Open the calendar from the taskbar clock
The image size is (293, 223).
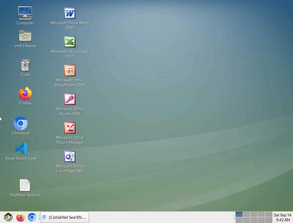pos(282,217)
